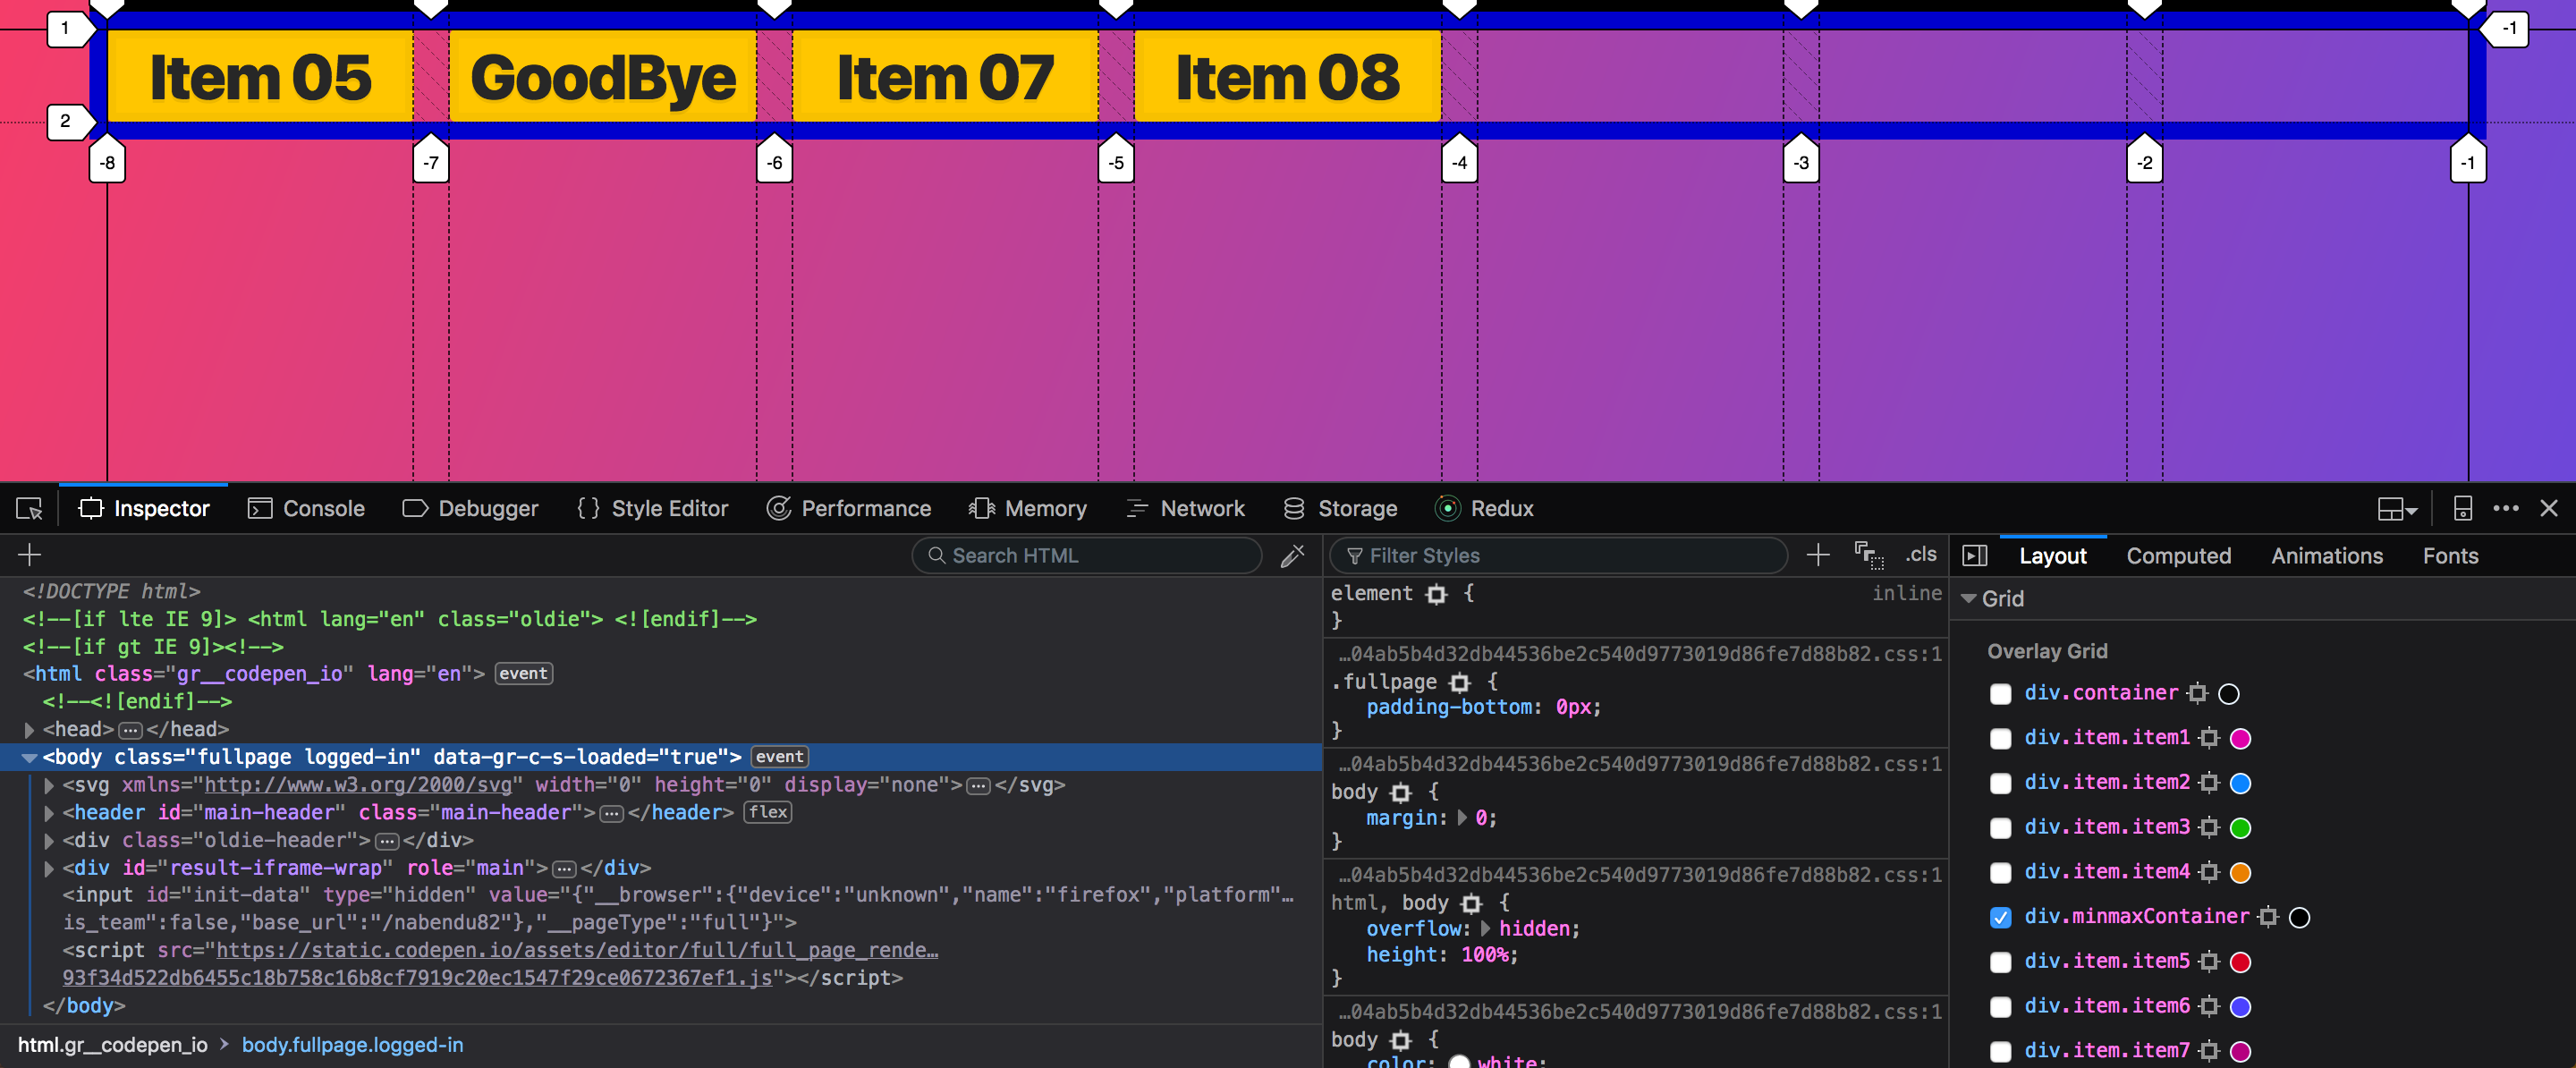Switch to the Computed sidebar tab
Image resolution: width=2576 pixels, height=1068 pixels.
pyautogui.click(x=2178, y=556)
